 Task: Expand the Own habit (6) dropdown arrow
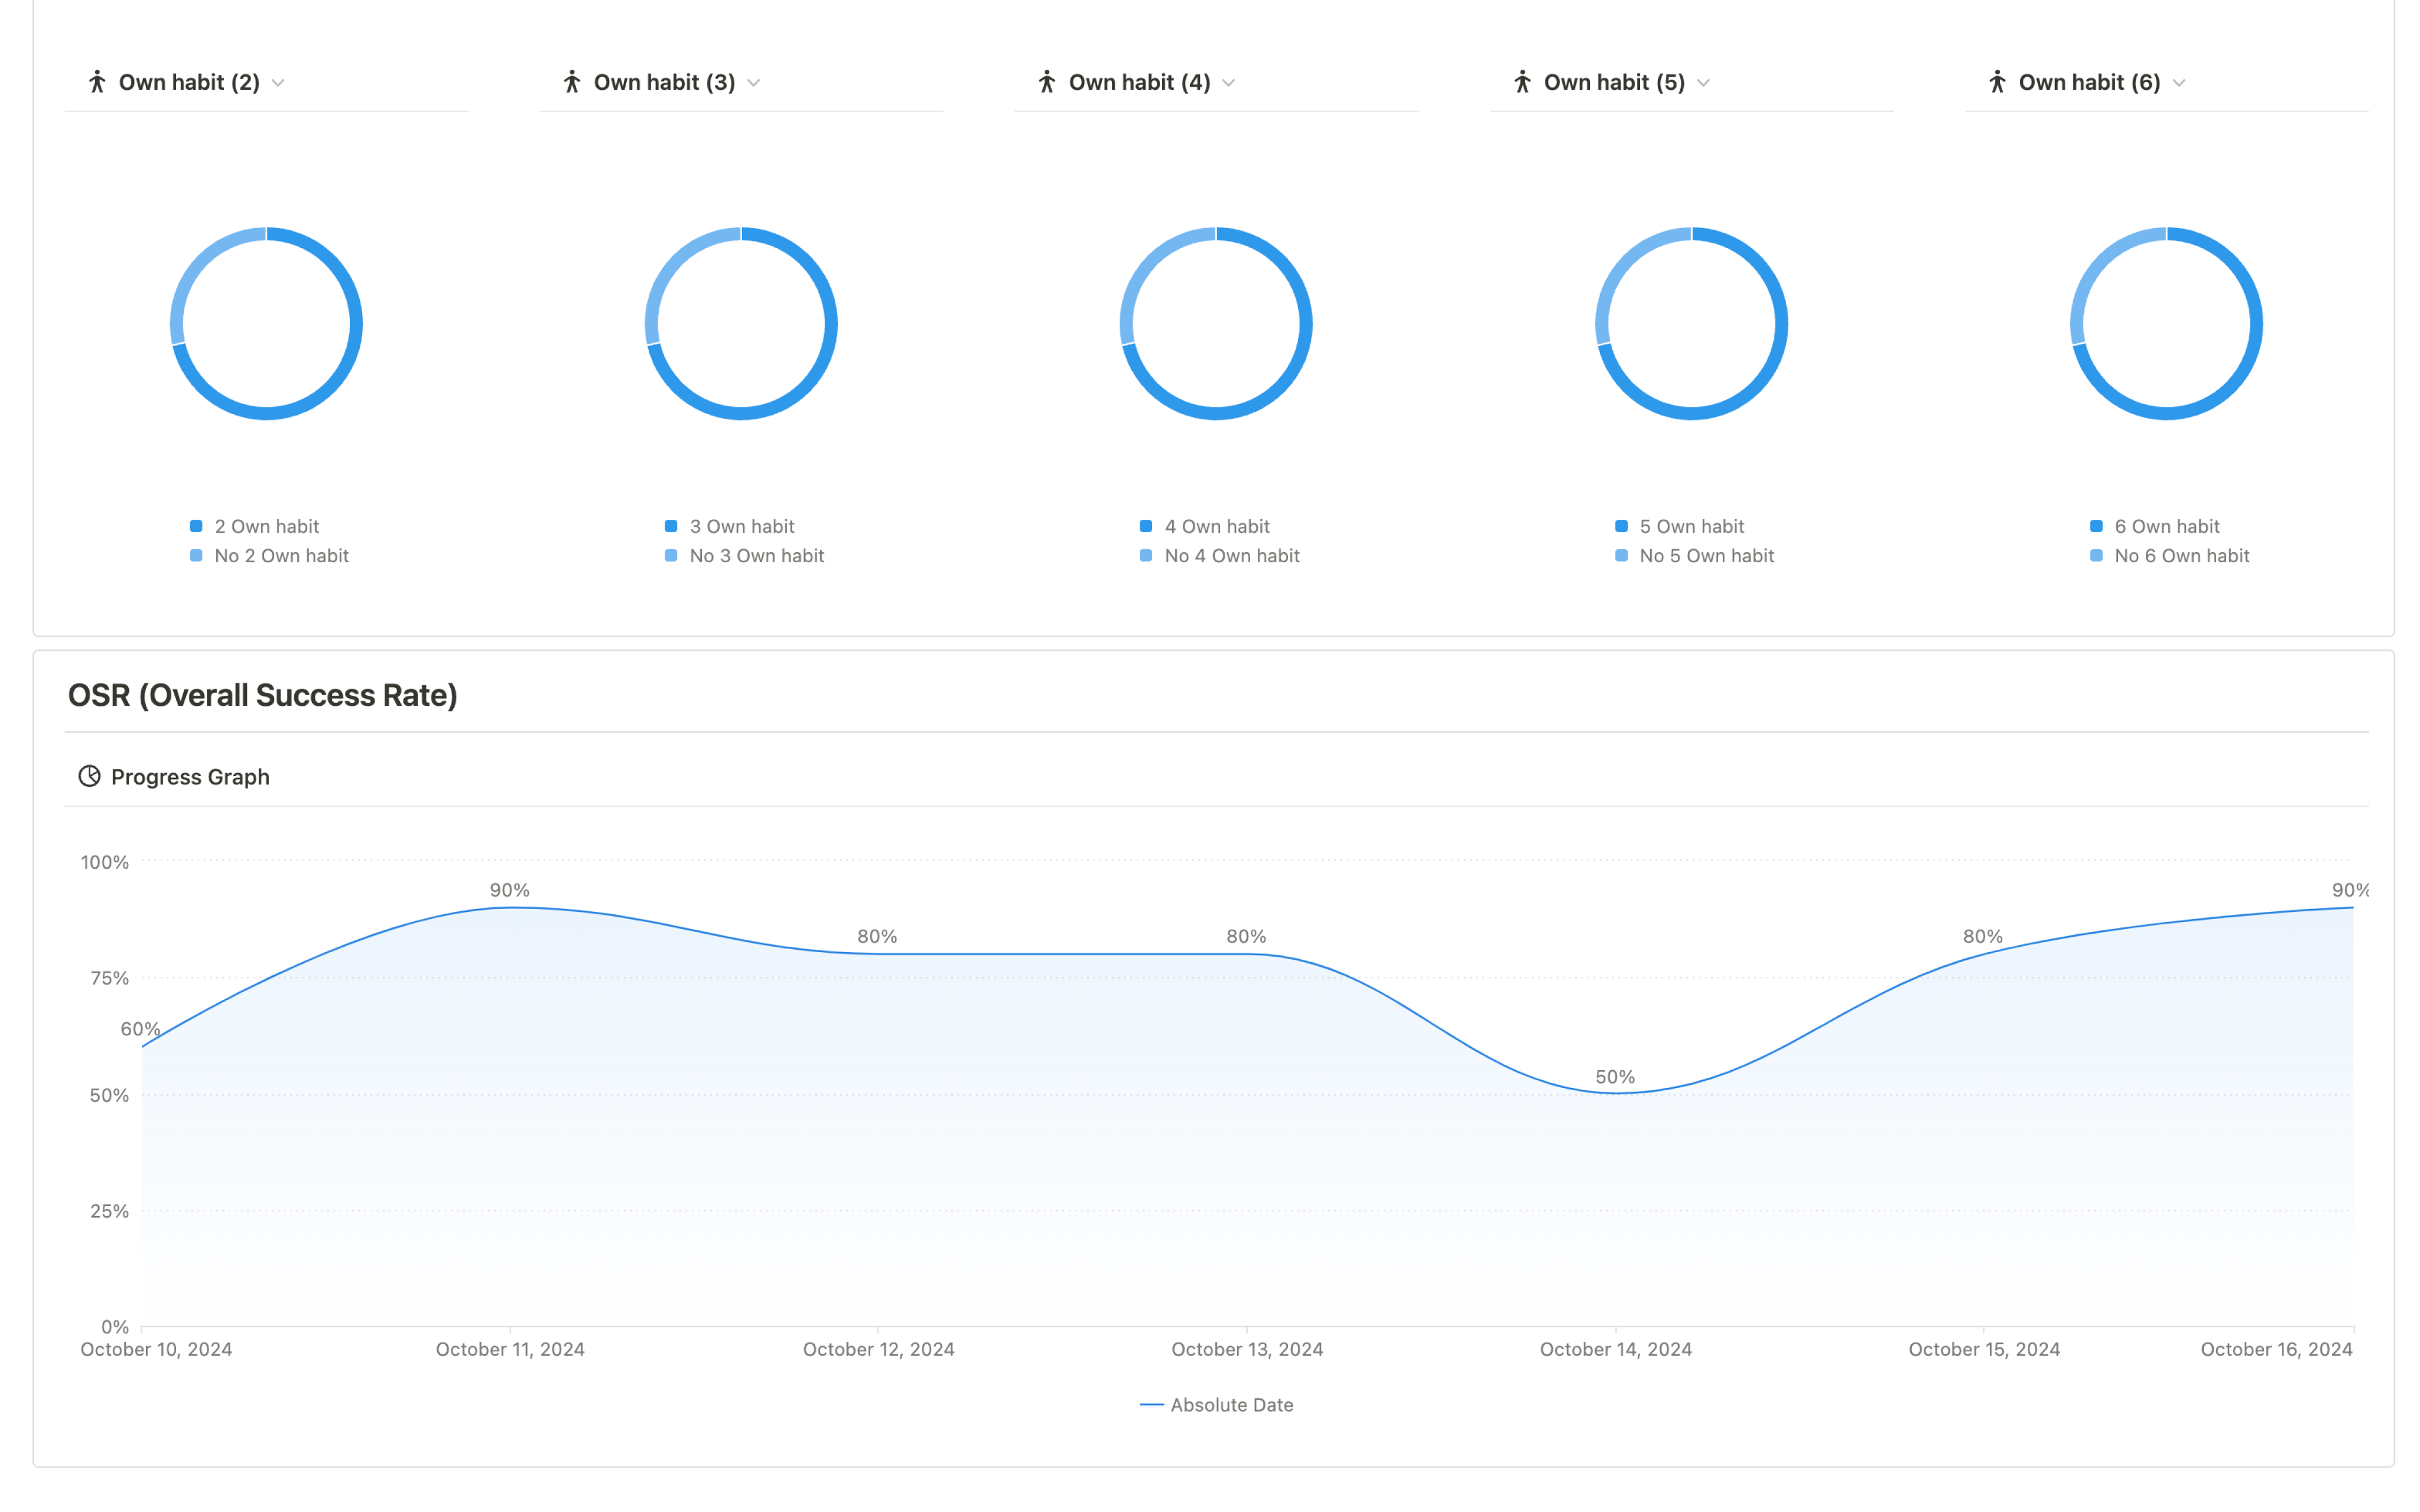(2179, 83)
